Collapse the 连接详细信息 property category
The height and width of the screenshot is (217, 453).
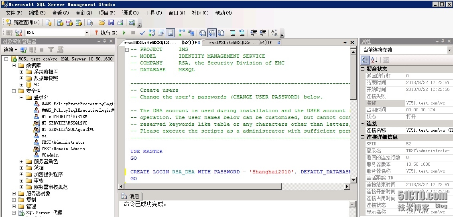[x=363, y=137]
